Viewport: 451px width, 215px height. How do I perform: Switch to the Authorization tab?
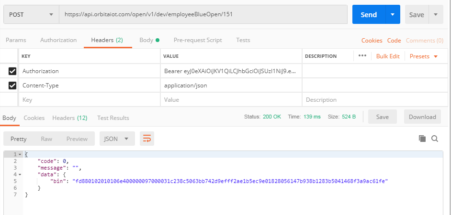(x=58, y=40)
